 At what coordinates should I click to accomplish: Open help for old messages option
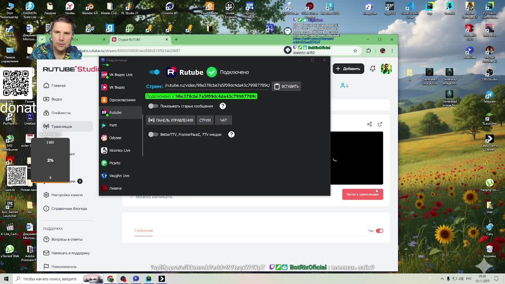[223, 106]
